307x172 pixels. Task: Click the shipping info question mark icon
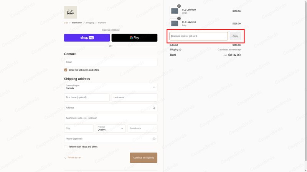(180, 50)
